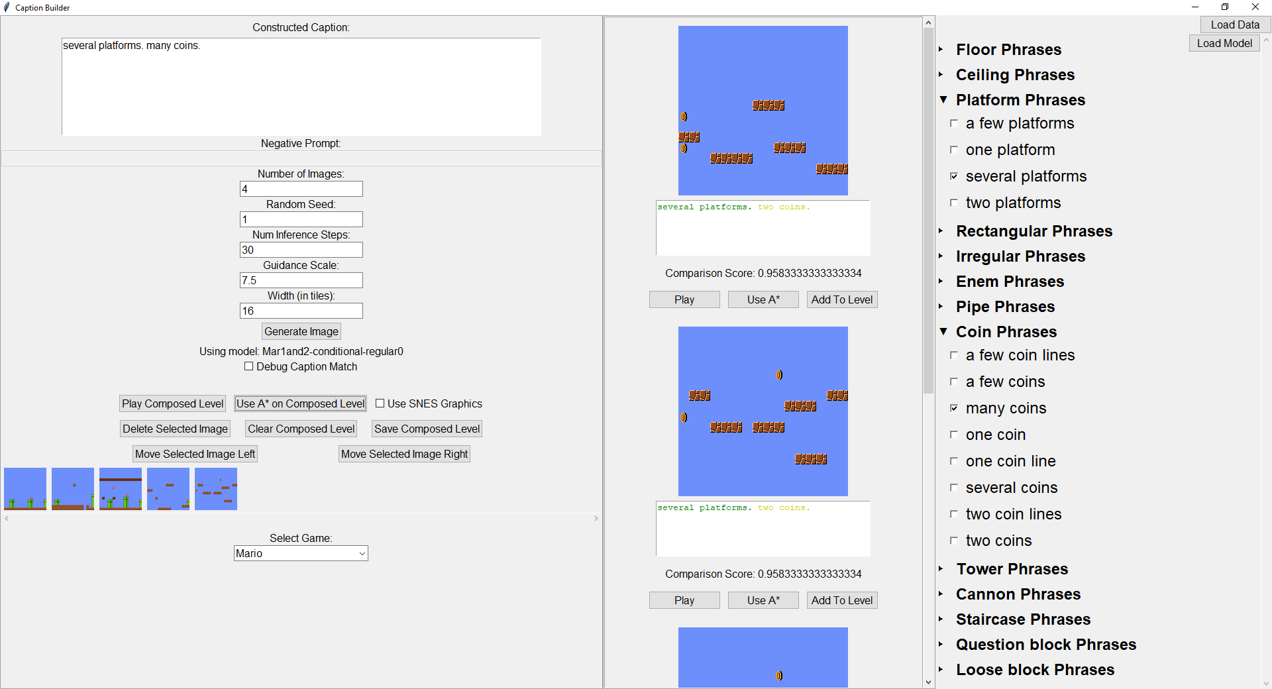Click Use A* on Composed Level
Viewport: 1272px width, 689px height.
[300, 403]
